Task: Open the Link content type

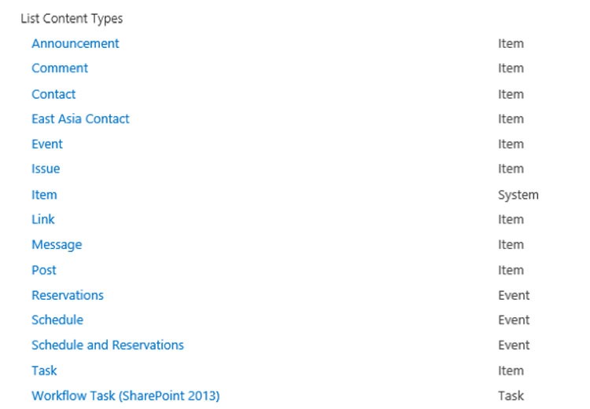Action: point(43,220)
